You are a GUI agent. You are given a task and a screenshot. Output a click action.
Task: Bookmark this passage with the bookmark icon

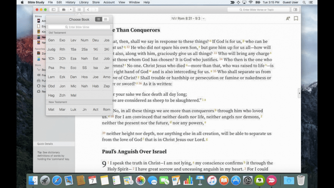(x=296, y=18)
